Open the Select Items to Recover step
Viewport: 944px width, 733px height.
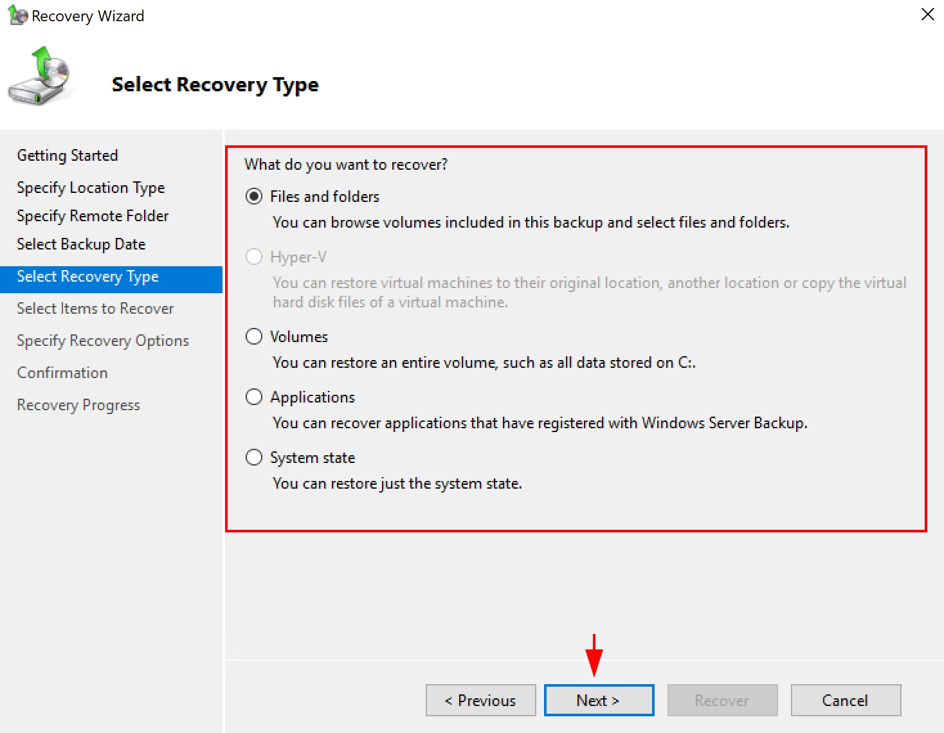(95, 309)
